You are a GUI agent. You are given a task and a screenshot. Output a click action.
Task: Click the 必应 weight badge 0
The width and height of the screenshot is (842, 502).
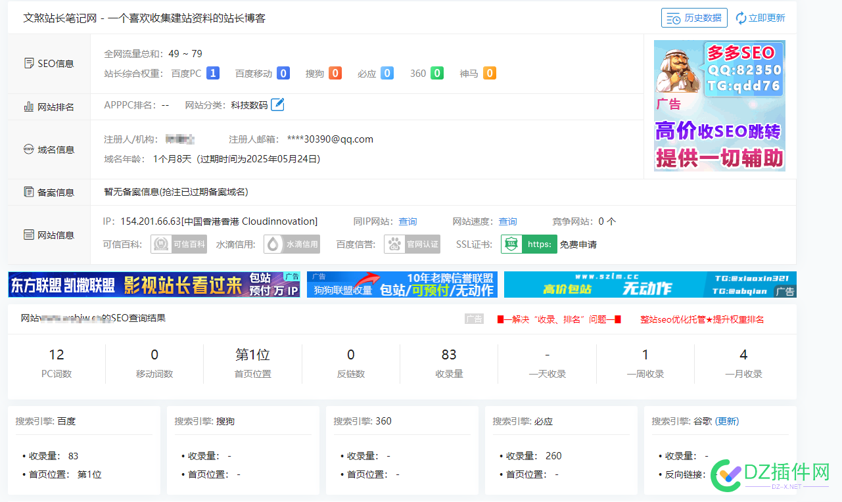point(387,73)
